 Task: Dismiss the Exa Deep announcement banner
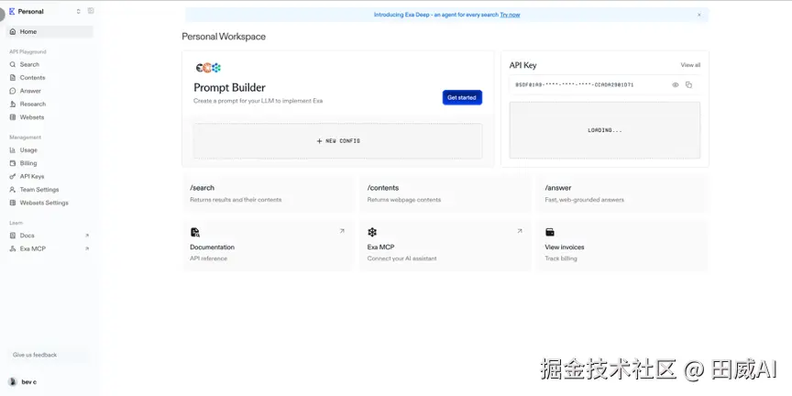click(x=699, y=15)
